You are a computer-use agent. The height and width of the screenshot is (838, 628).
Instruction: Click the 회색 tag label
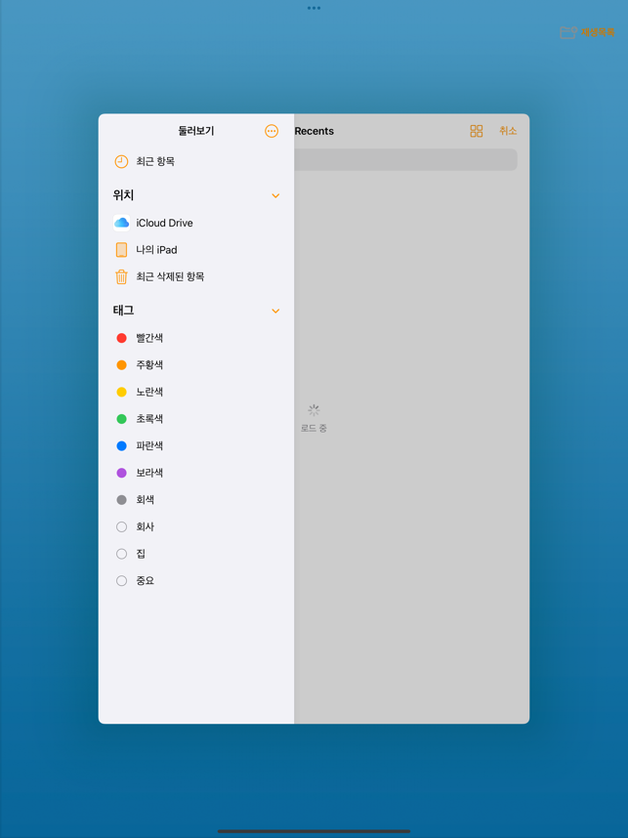click(146, 500)
